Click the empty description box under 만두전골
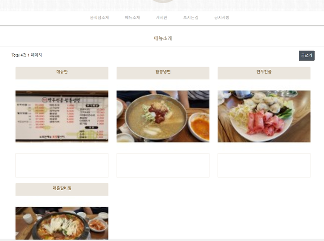This screenshot has height=241, width=324. click(264, 165)
